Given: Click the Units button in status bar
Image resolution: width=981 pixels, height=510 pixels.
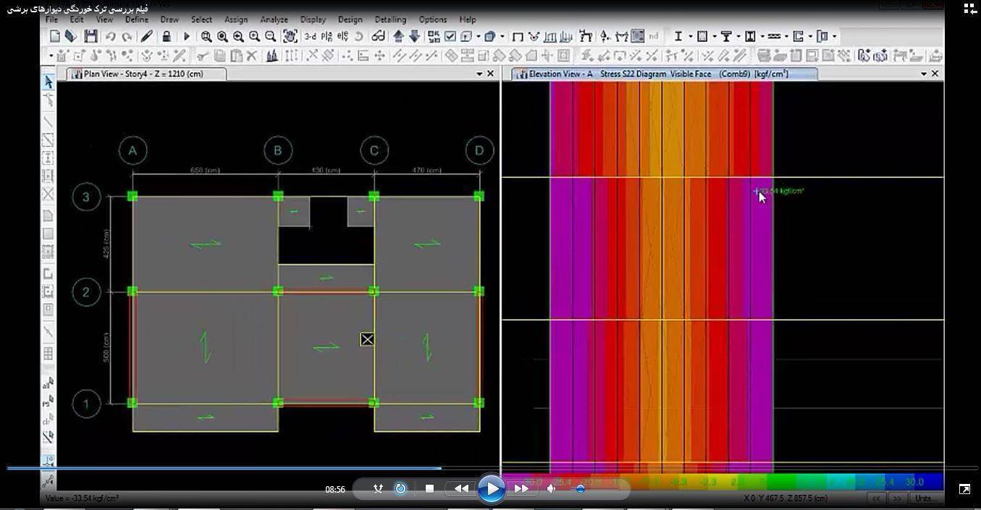Looking at the screenshot, I should coord(925,498).
